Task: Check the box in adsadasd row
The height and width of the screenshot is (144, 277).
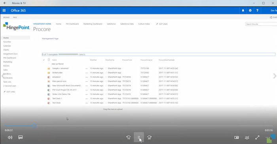Action: tap(106, 77)
